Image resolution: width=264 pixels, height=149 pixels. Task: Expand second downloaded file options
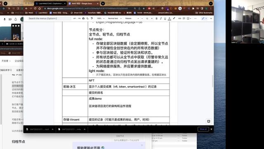85,129
